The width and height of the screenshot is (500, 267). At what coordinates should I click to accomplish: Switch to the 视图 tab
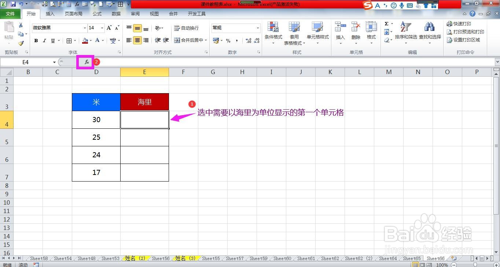(154, 14)
